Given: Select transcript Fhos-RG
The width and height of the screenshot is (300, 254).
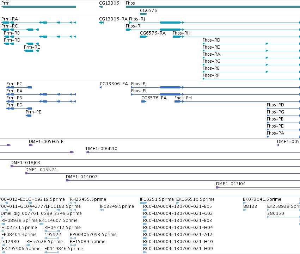Looking at the screenshot, I should pyautogui.click(x=251, y=65).
